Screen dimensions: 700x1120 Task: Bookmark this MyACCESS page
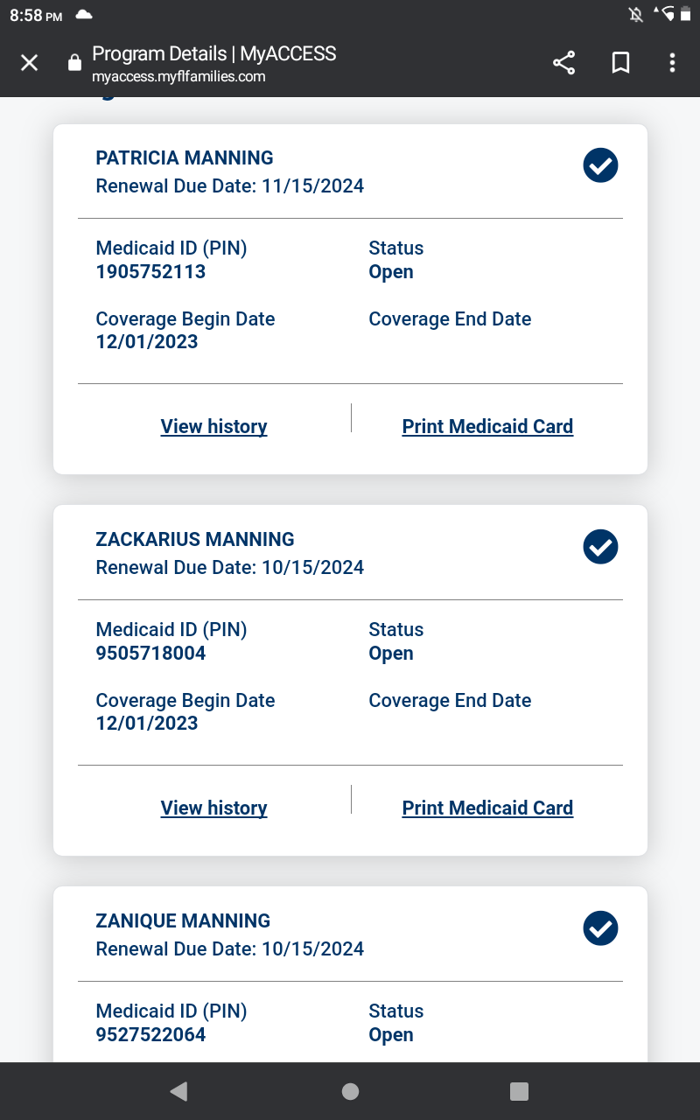click(620, 63)
